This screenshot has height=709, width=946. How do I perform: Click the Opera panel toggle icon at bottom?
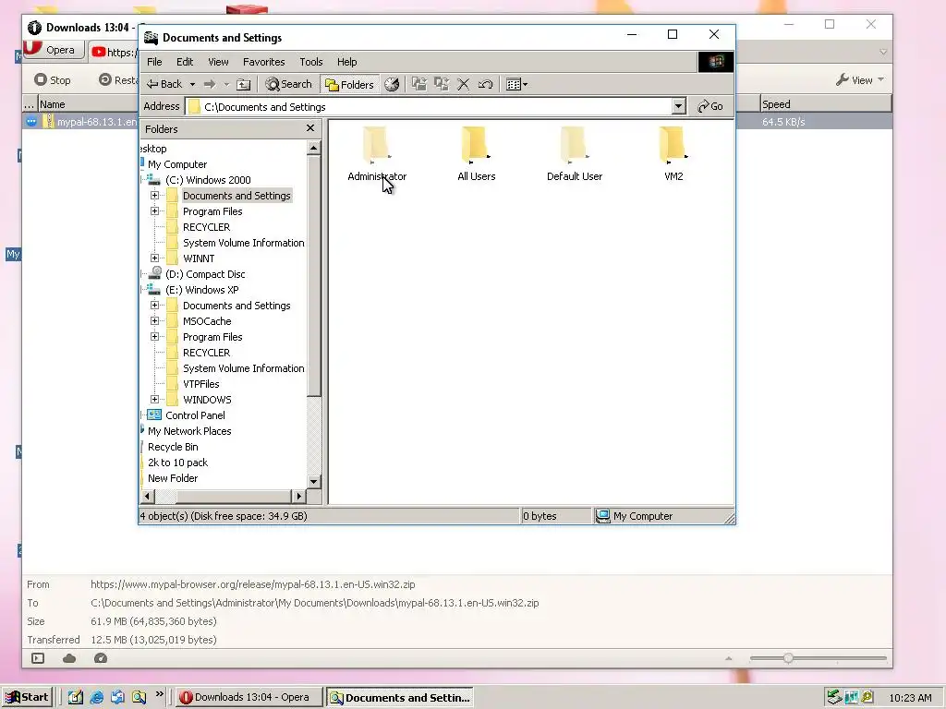pos(38,658)
